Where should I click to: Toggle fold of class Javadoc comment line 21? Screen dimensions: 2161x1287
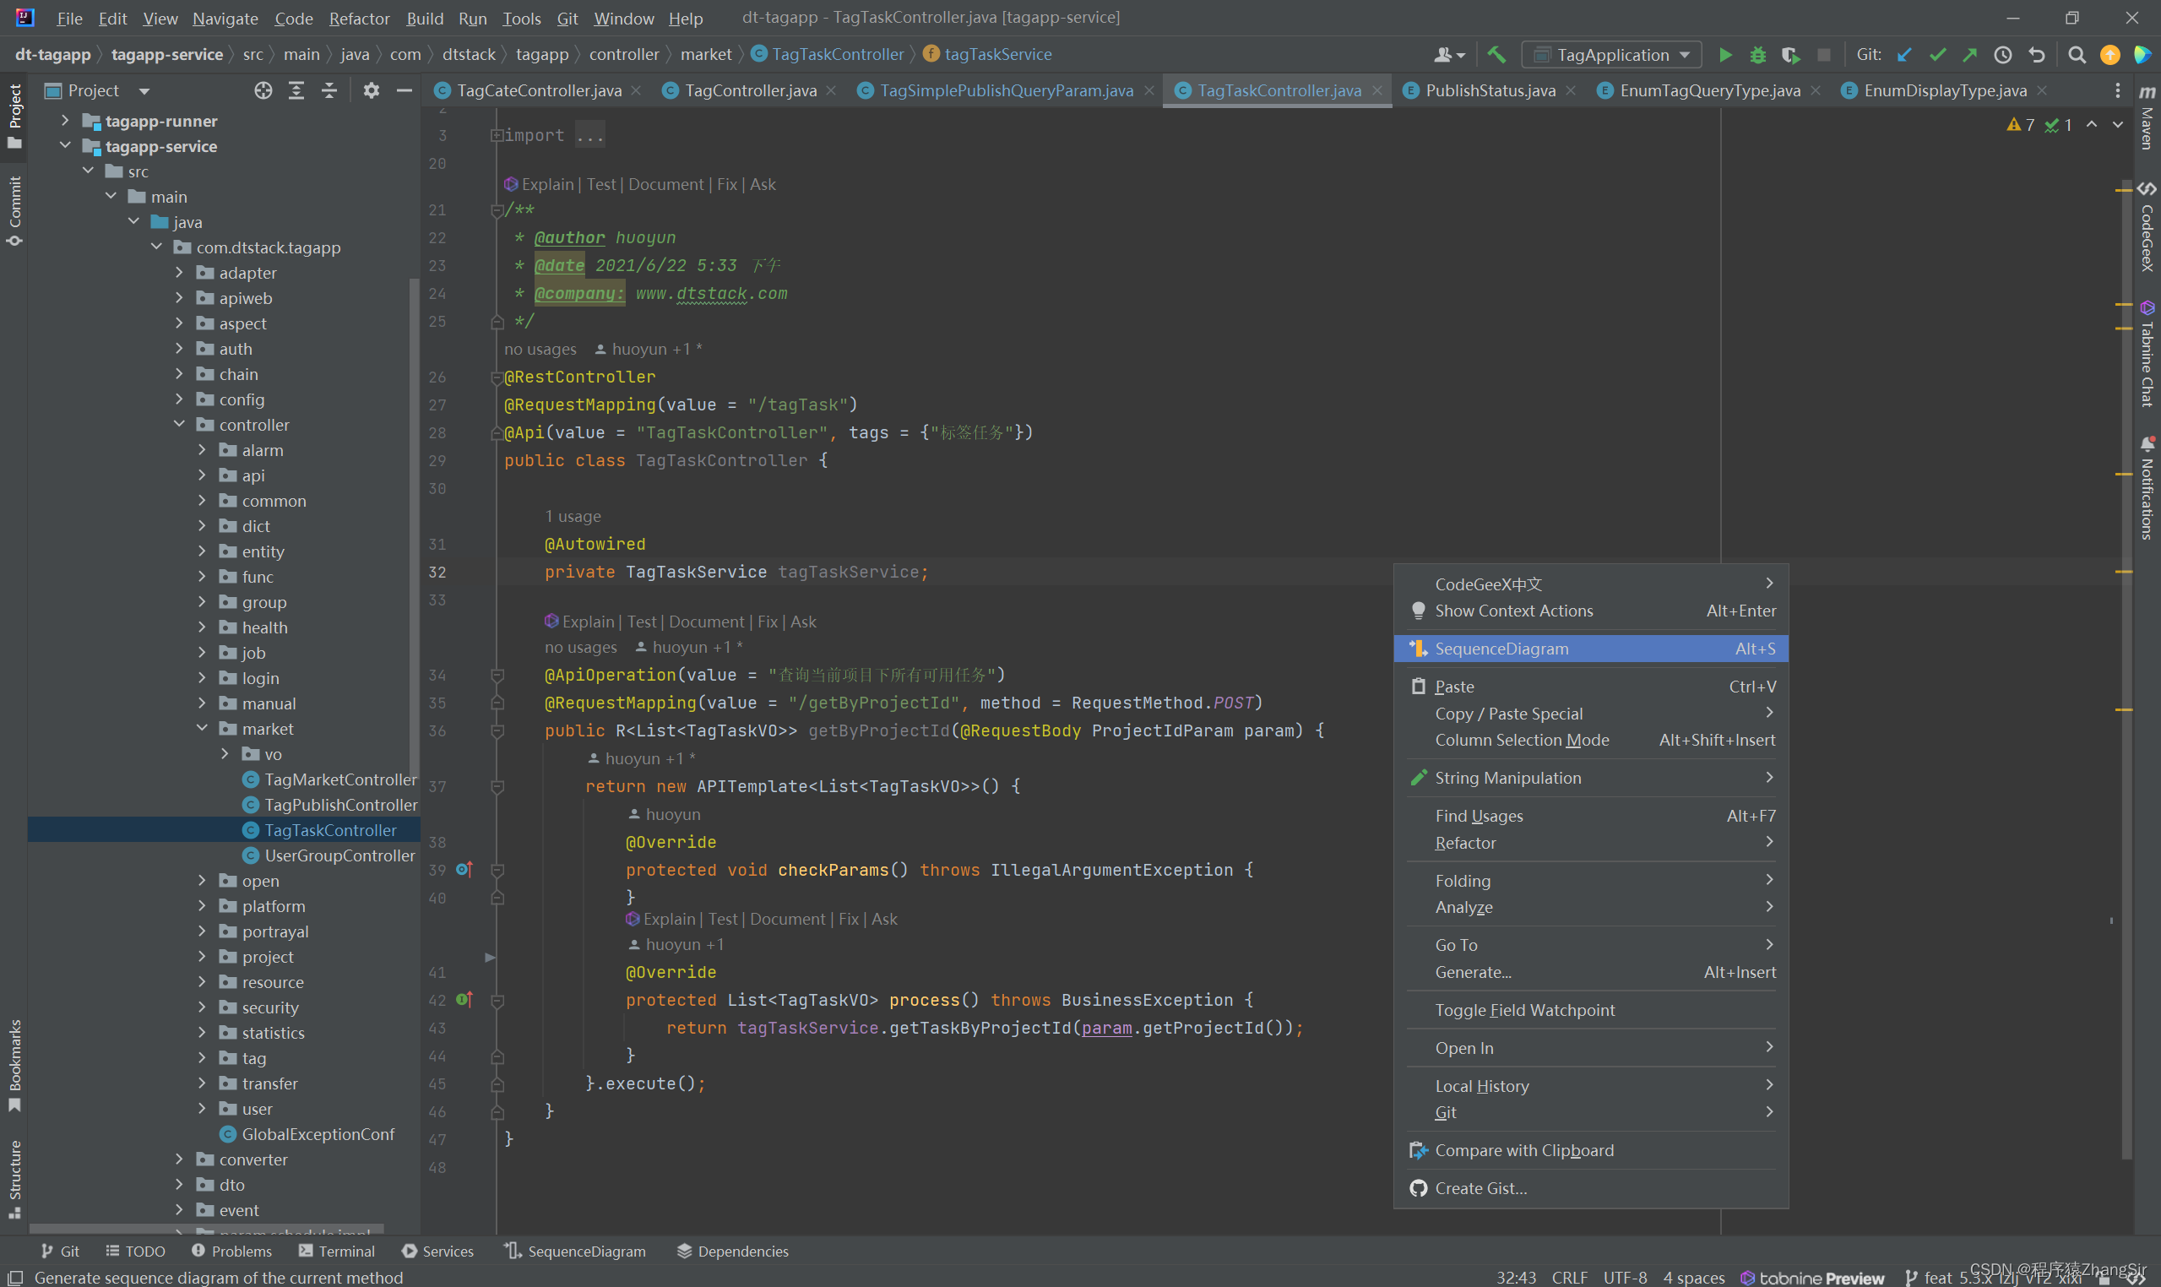497,210
